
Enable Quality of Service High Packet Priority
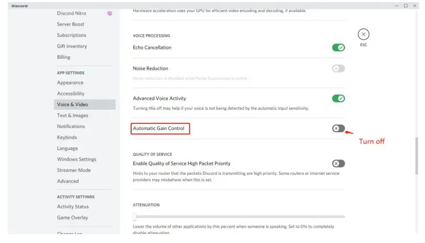[x=338, y=163]
